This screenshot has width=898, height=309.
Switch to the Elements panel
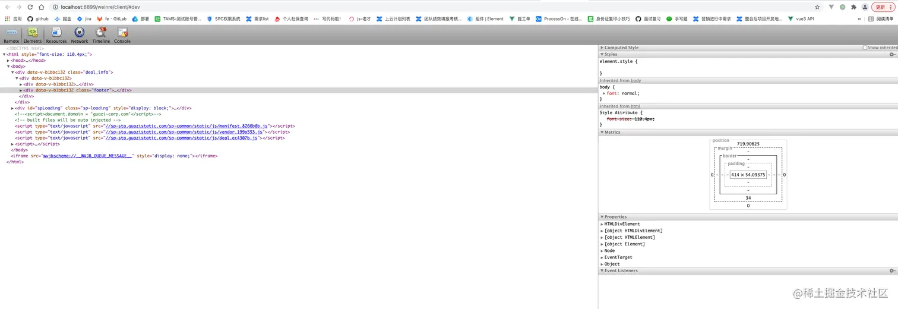click(x=33, y=35)
